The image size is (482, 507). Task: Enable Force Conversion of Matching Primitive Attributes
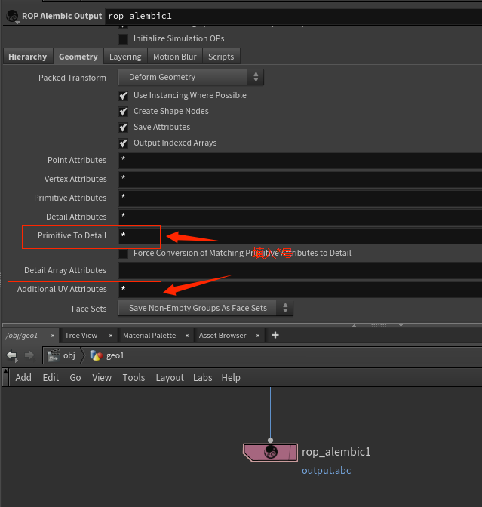(124, 253)
